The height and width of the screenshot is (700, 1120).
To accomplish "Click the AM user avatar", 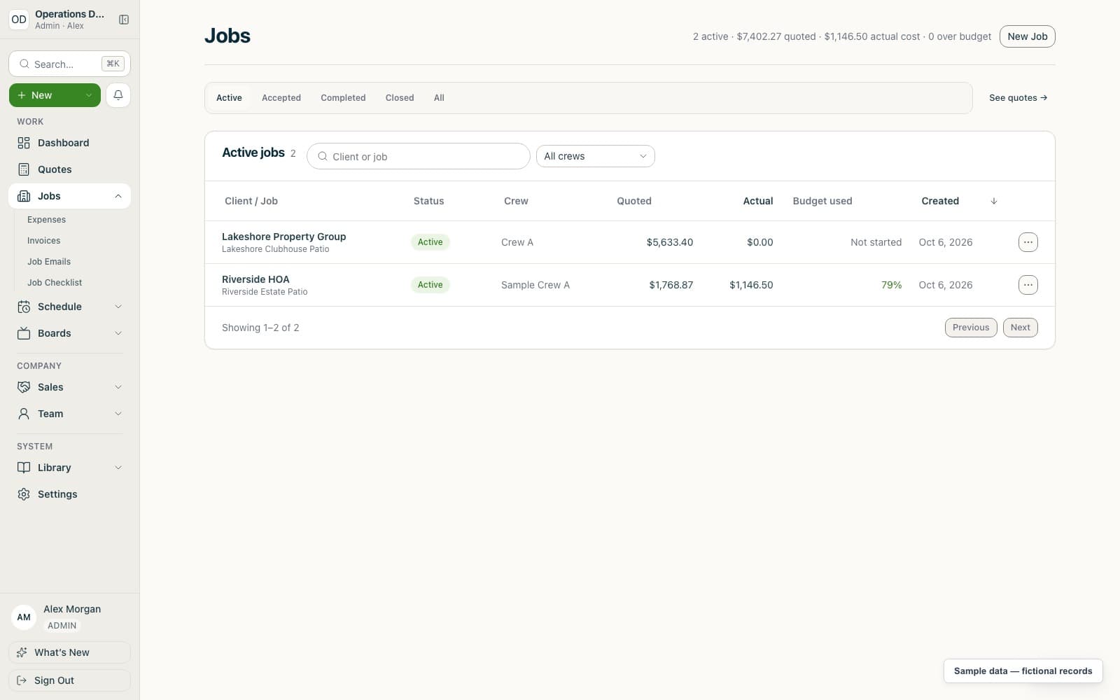I will (x=24, y=617).
